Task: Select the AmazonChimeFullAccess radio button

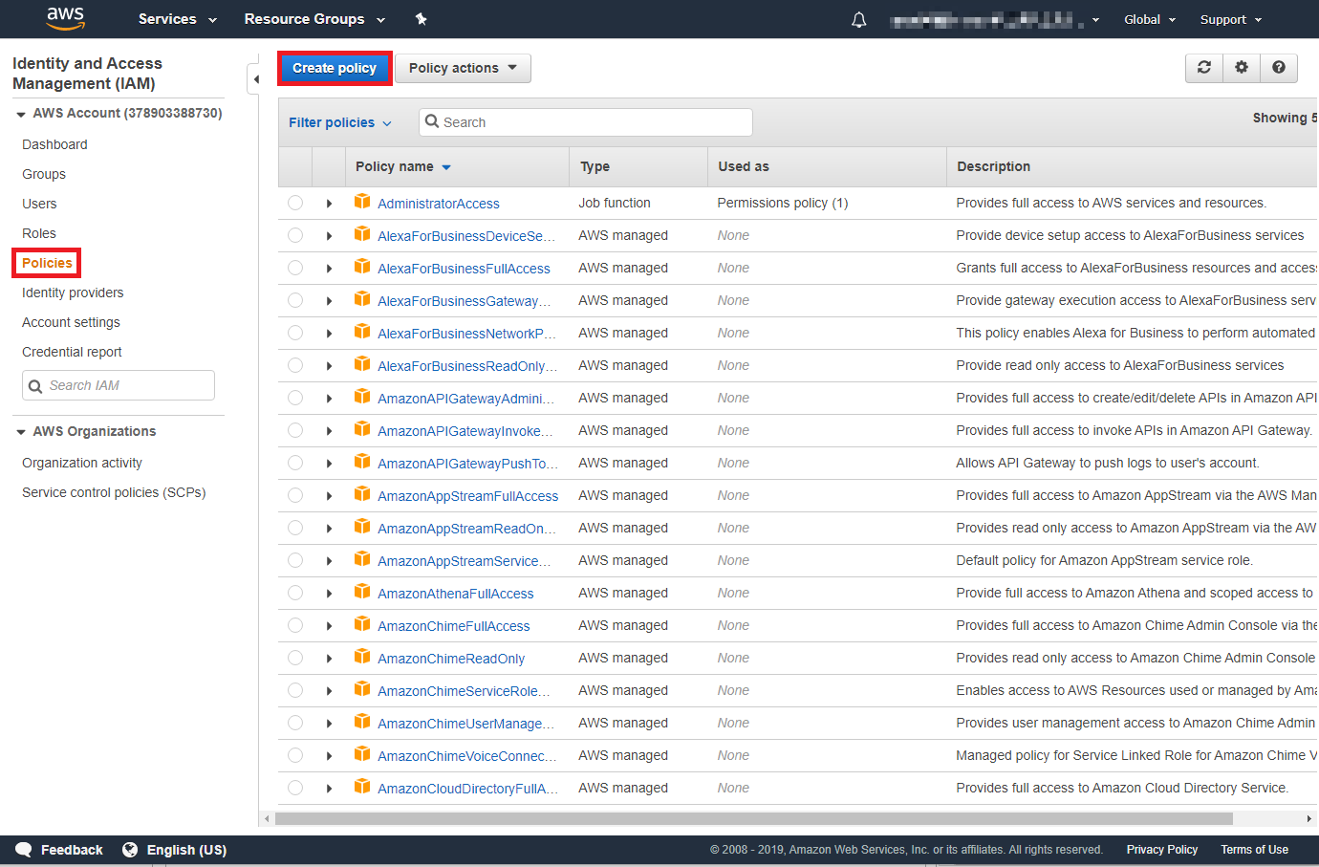Action: [295, 625]
